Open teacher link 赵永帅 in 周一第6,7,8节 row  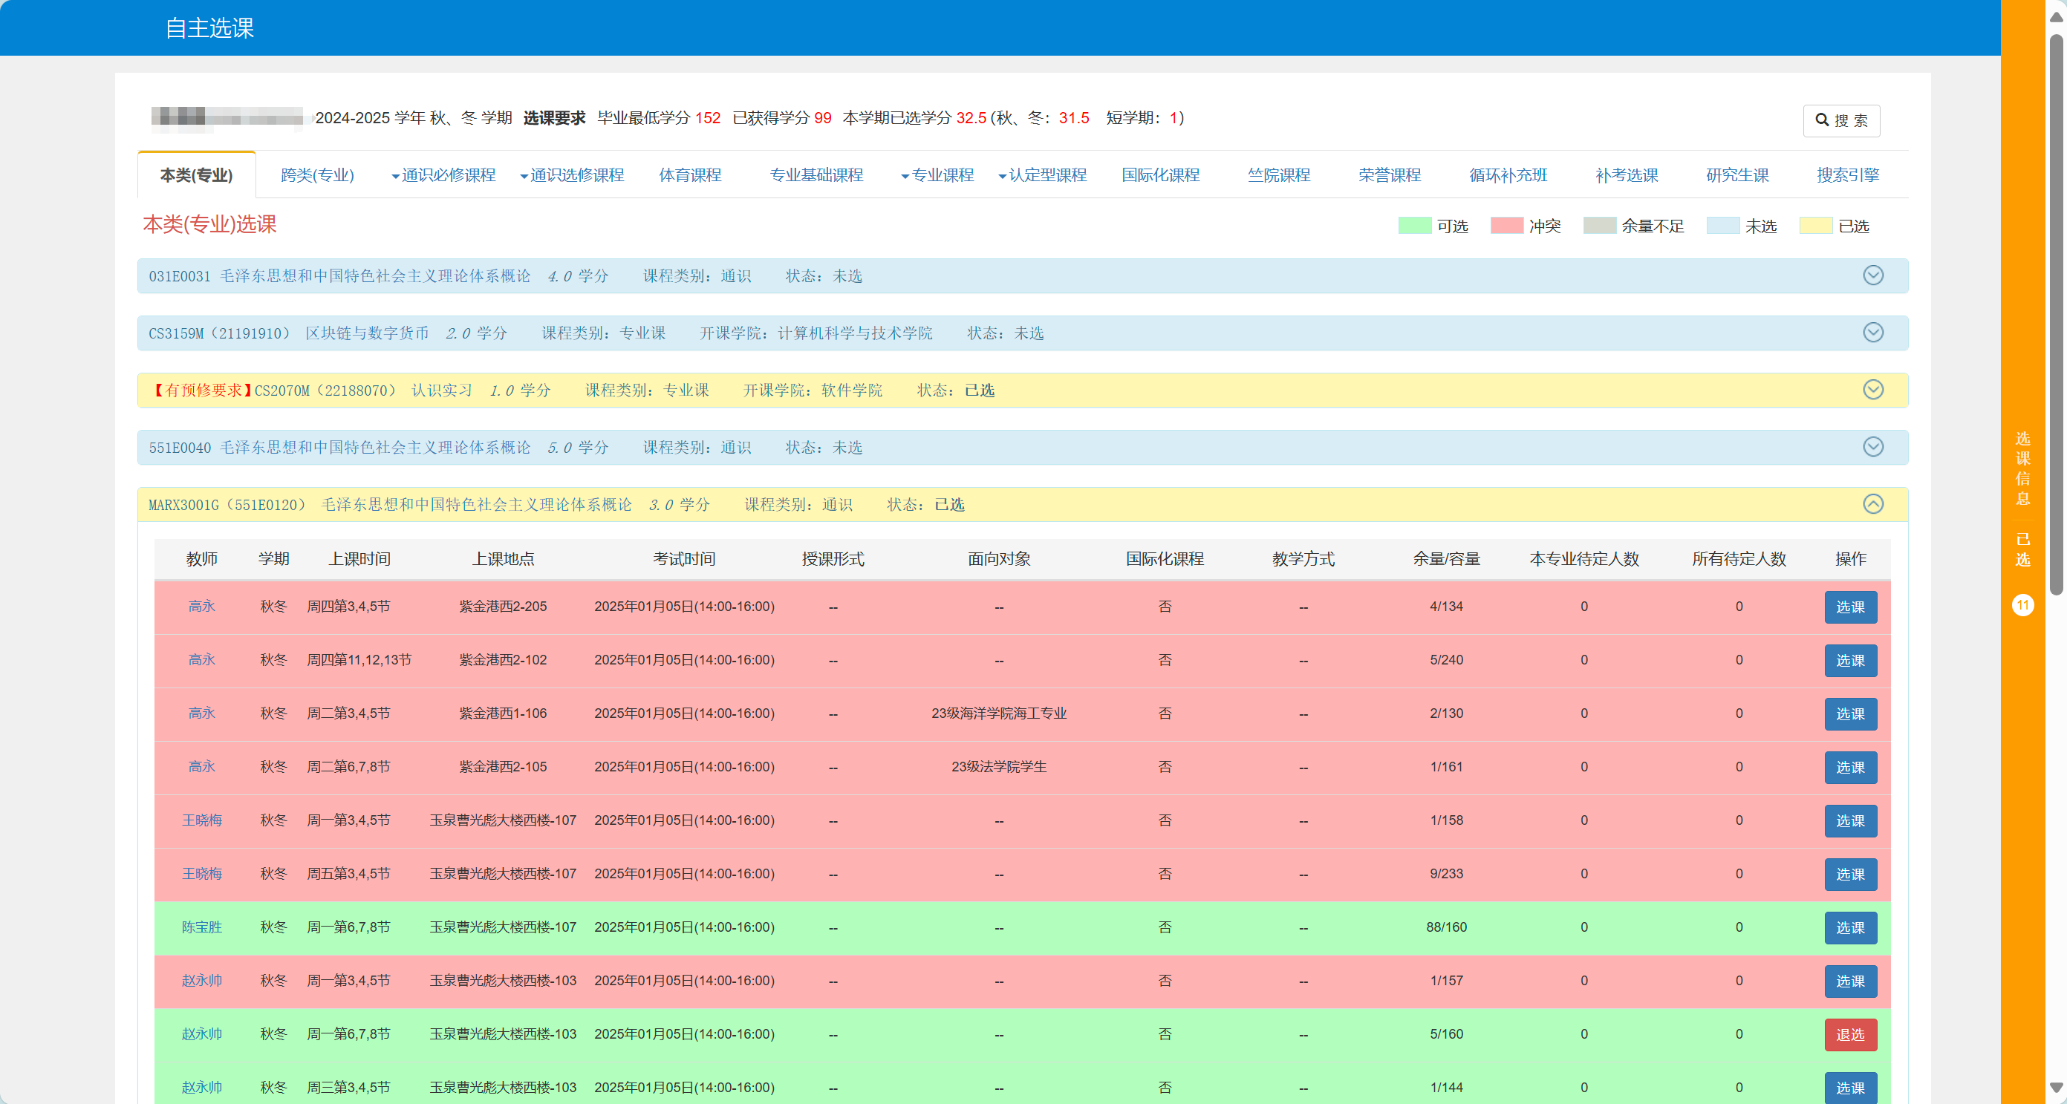pyautogui.click(x=201, y=1034)
